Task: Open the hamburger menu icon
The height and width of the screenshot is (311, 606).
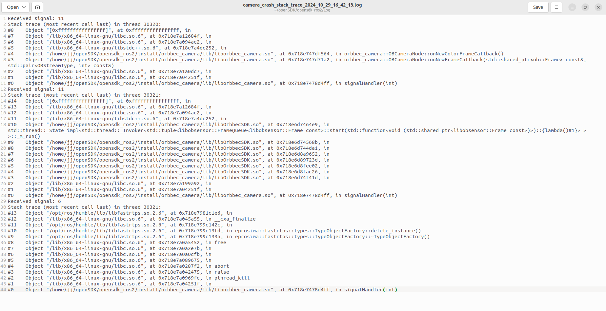Action: coord(556,7)
